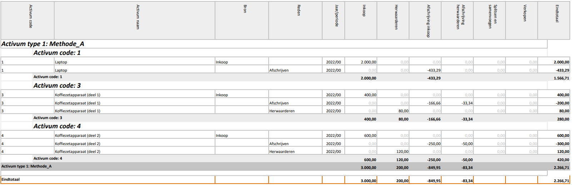Click the Activum code column header
This screenshot has width=572, height=185.
[30, 16]
